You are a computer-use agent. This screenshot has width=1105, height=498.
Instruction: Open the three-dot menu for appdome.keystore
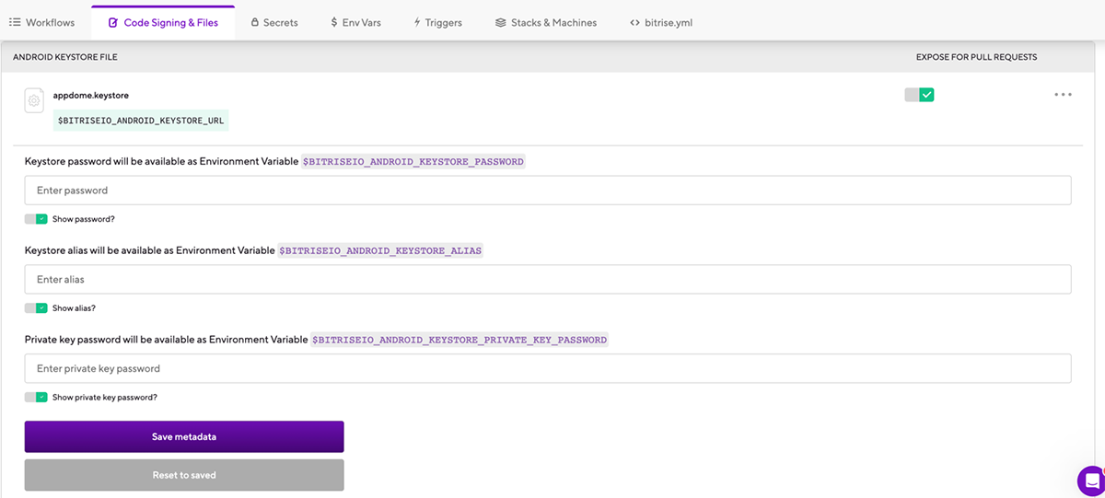tap(1063, 95)
